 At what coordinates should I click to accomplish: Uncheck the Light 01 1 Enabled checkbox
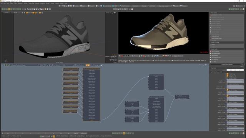[228, 90]
